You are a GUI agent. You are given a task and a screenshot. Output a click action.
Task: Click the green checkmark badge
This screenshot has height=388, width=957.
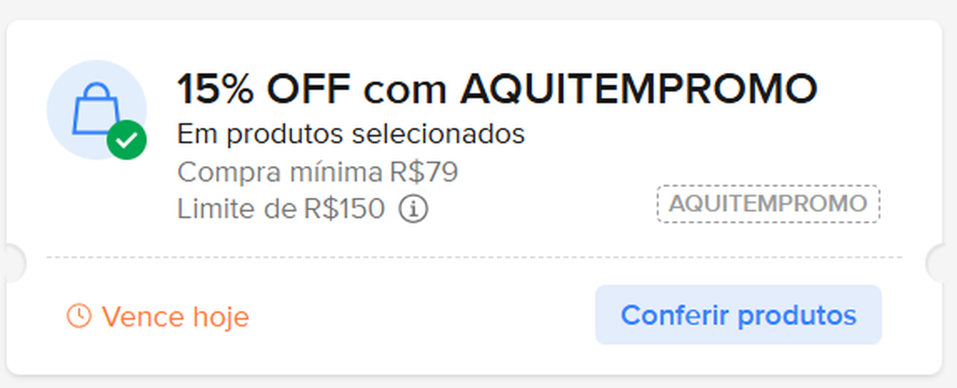(x=127, y=140)
